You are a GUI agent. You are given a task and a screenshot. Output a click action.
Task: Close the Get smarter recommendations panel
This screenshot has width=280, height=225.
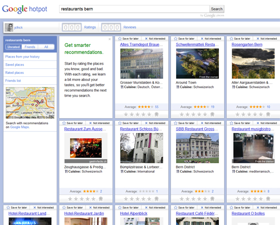(109, 39)
